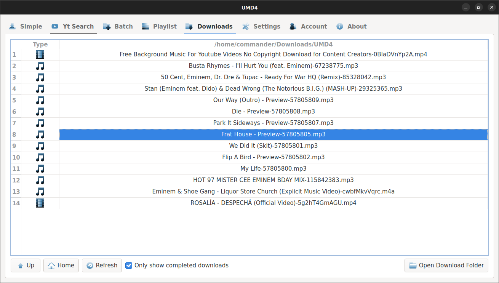This screenshot has width=499, height=283.
Task: Click the icon on the Batch tab
Action: (x=106, y=26)
